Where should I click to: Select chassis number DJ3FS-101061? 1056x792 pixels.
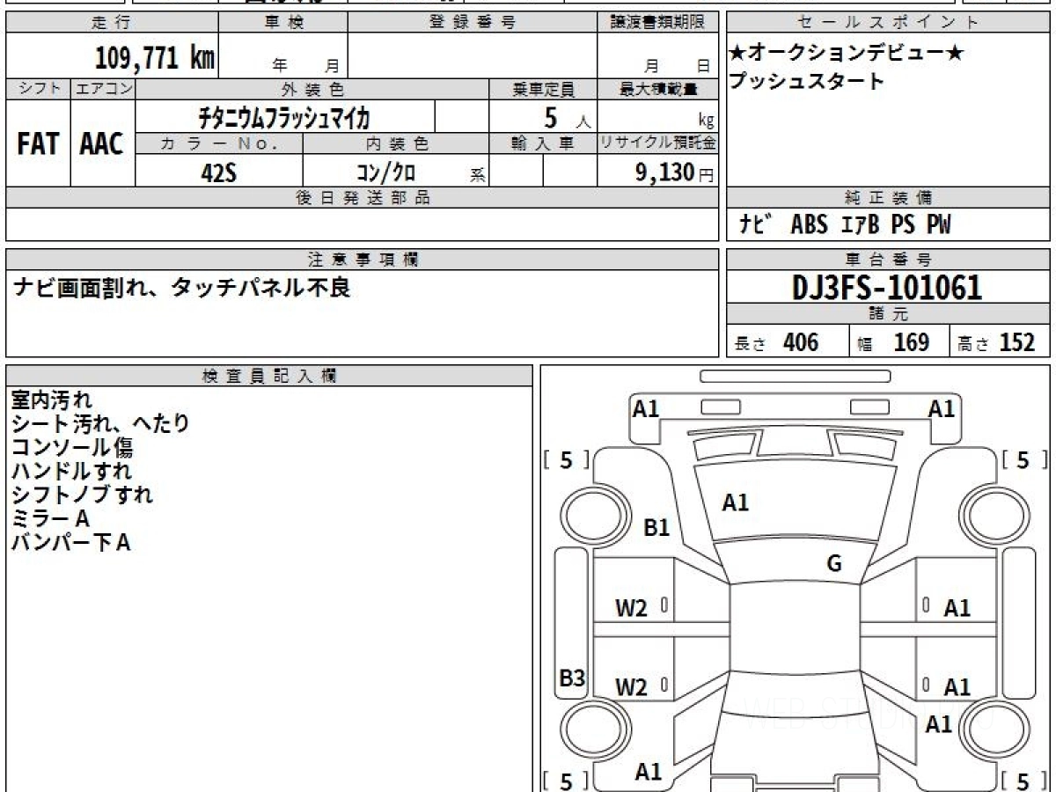[x=887, y=288]
